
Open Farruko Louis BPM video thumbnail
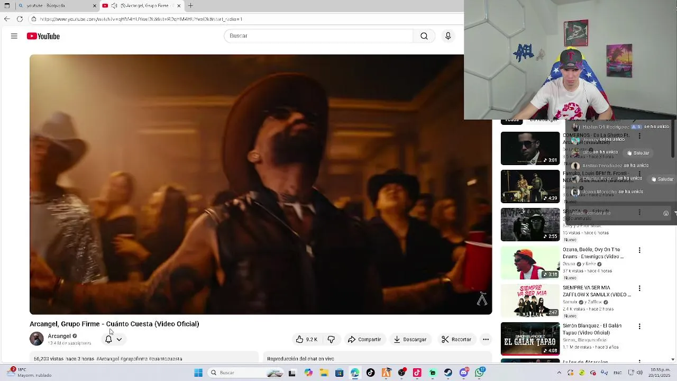530,186
